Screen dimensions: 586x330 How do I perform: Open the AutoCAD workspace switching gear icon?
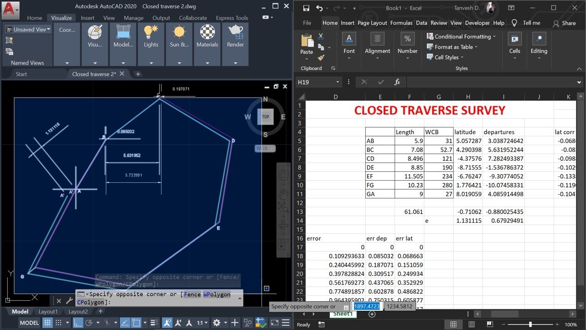[217, 323]
